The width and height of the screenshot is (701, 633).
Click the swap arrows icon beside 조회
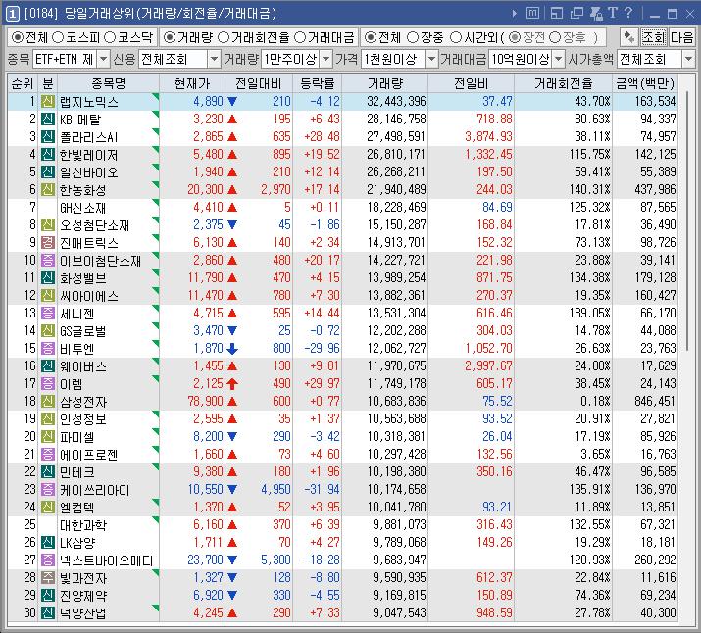[x=629, y=37]
